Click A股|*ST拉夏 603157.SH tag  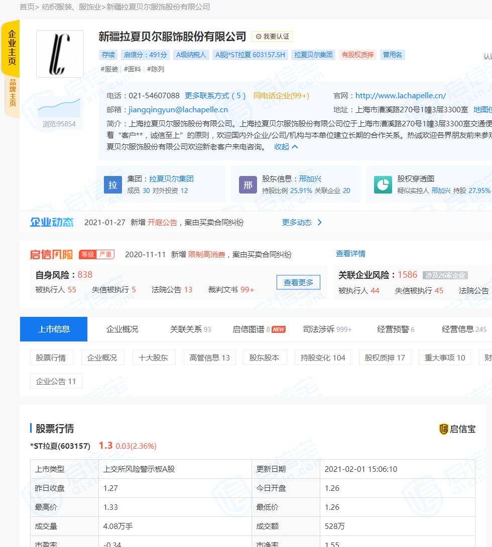tap(250, 55)
